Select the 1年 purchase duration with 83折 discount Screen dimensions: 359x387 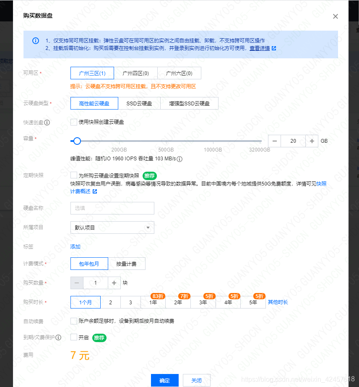click(x=153, y=302)
